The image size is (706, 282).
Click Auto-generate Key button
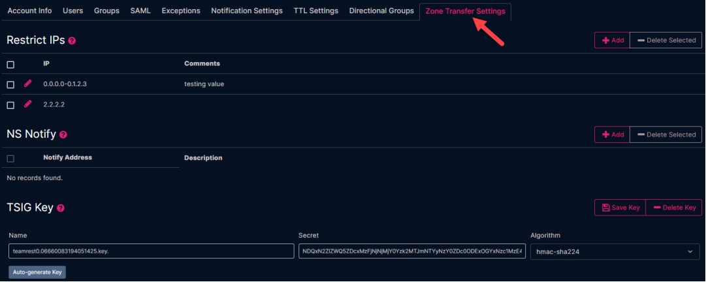tap(37, 272)
